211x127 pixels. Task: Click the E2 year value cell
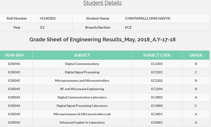tap(43, 27)
